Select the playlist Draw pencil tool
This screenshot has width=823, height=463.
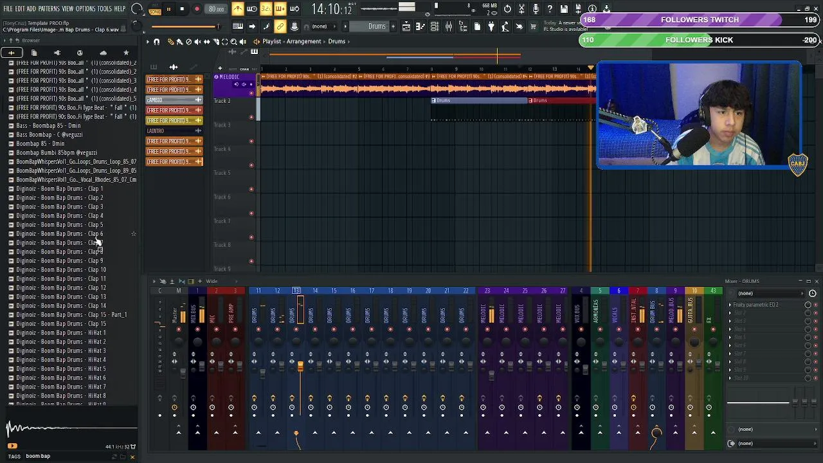click(170, 41)
